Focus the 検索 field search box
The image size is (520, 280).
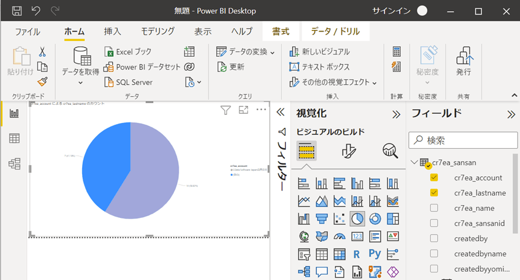pos(463,141)
